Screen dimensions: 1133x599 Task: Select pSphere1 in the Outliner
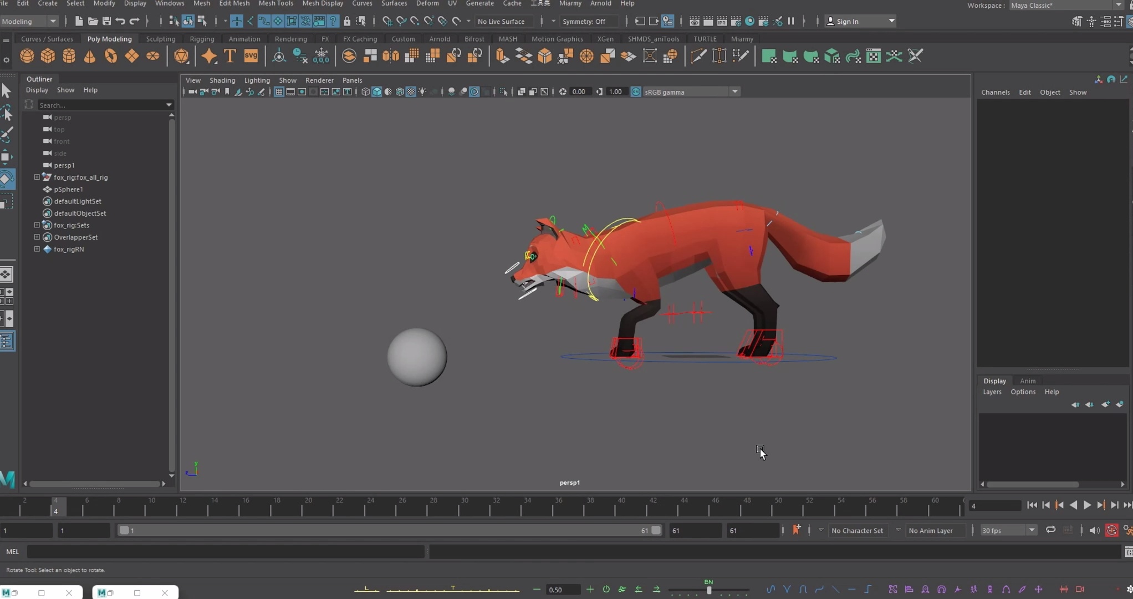click(x=68, y=189)
